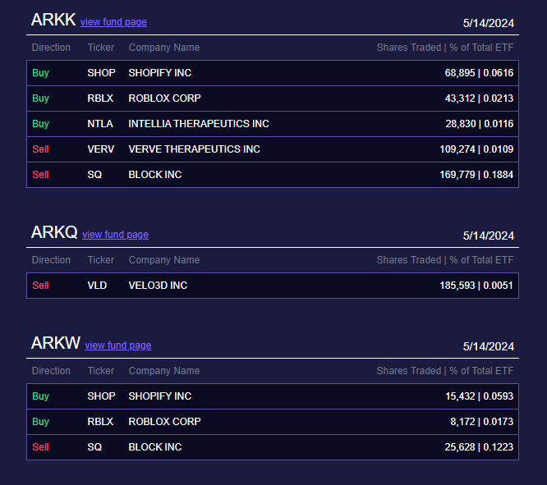Click ARKW Shares Traded column header
547x485 pixels.
tap(445, 371)
